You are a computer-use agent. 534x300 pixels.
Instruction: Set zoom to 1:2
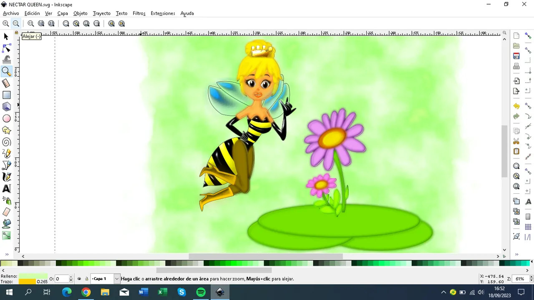coord(41,23)
